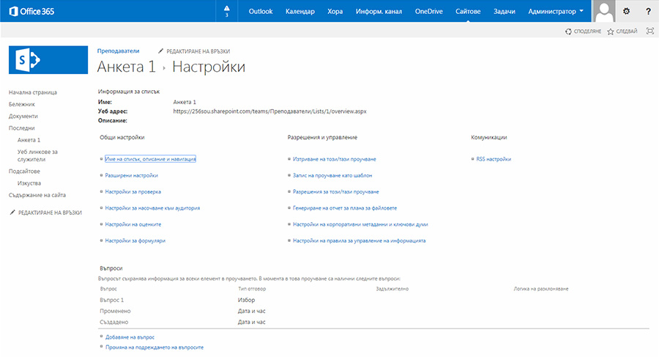Open Хора in the top navigation
Screen dimensions: 659x357
[x=335, y=12]
